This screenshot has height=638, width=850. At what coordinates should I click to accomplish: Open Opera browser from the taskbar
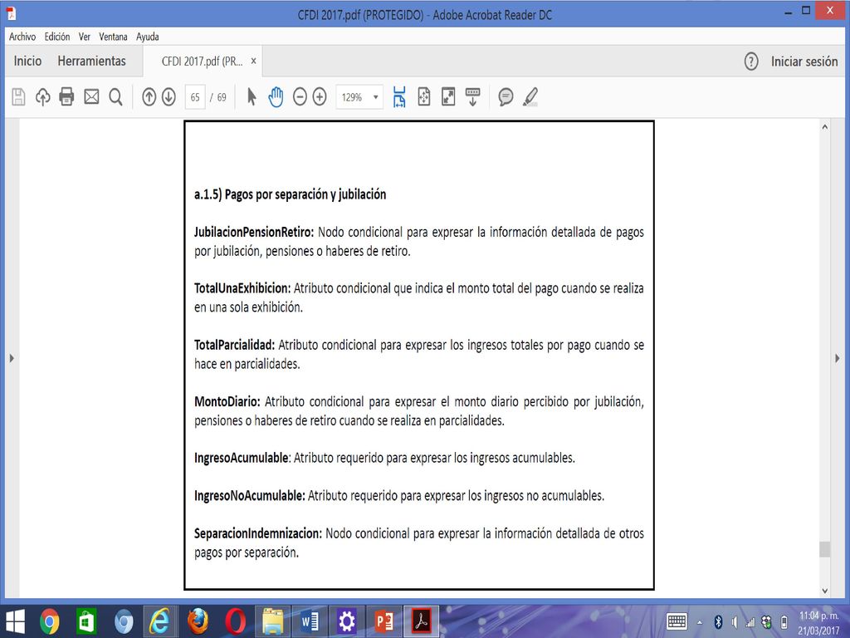[x=235, y=621]
